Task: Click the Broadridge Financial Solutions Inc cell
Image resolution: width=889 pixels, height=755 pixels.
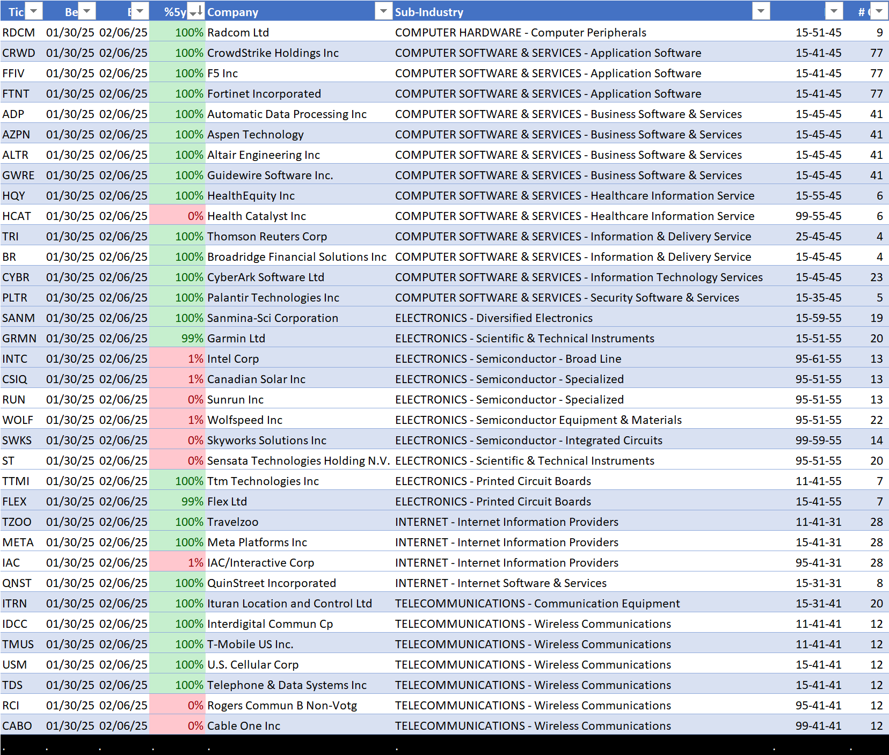Action: coord(299,256)
